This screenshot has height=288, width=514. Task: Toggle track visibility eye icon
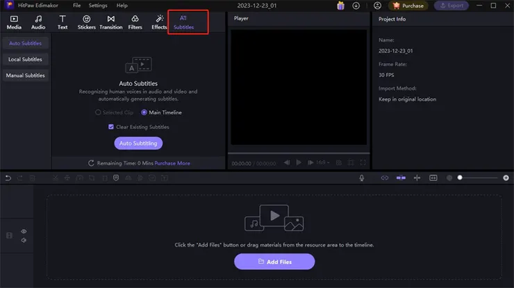tap(24, 231)
